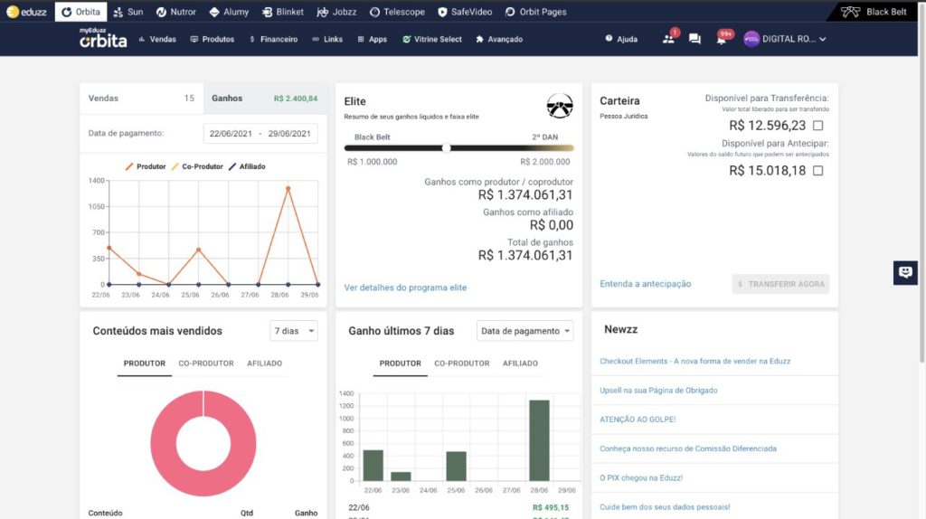Open the Avançado menu
Screen dimensions: 926x519
tap(499, 39)
